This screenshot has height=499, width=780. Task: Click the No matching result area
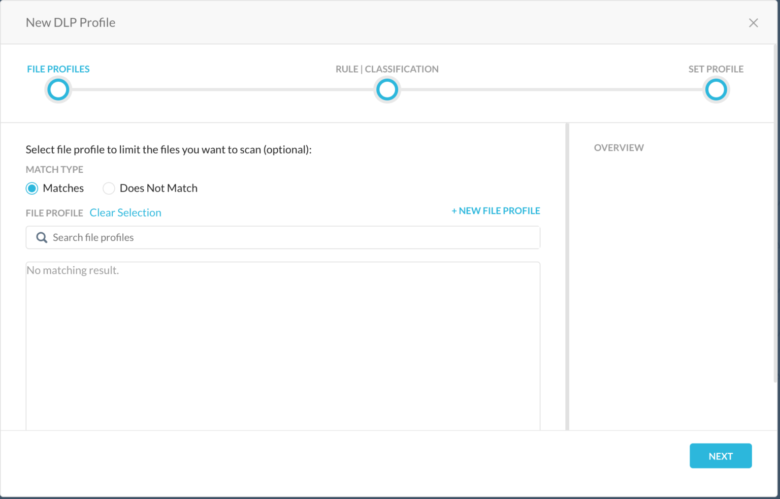pyautogui.click(x=73, y=270)
